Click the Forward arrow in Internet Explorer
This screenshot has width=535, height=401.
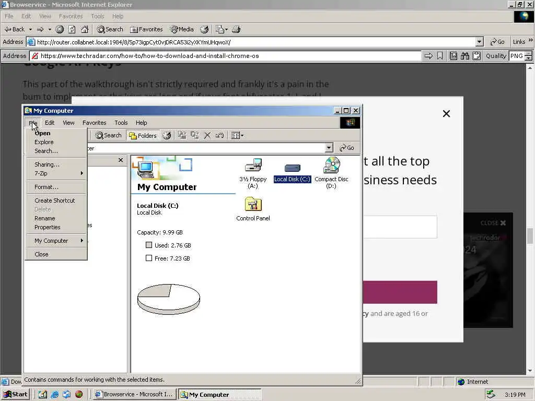40,29
